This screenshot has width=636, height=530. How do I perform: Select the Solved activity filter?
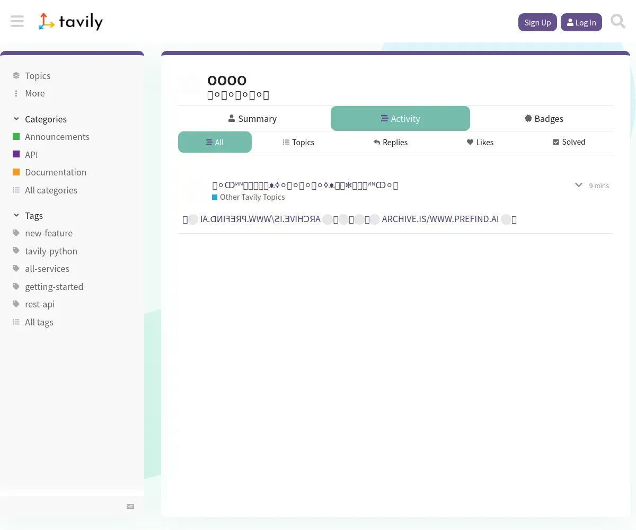(569, 142)
